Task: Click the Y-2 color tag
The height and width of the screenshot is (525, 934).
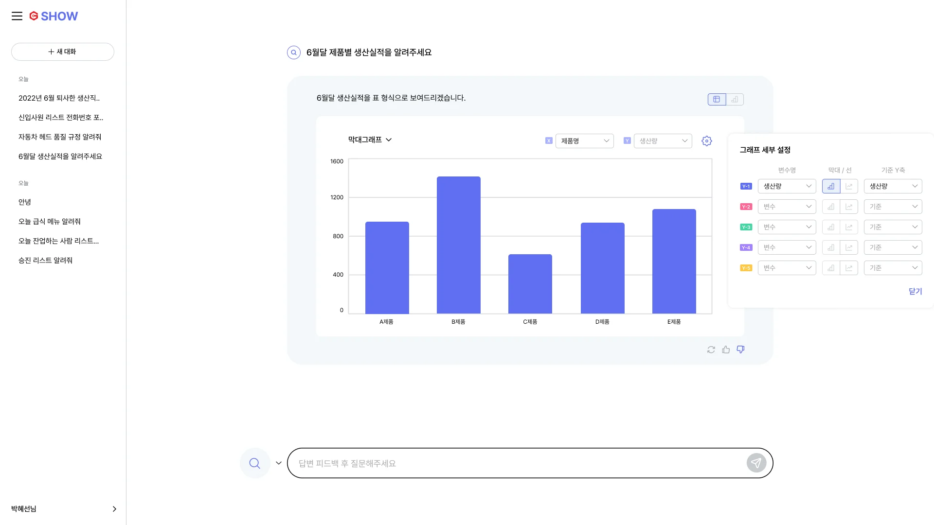Action: 746,207
